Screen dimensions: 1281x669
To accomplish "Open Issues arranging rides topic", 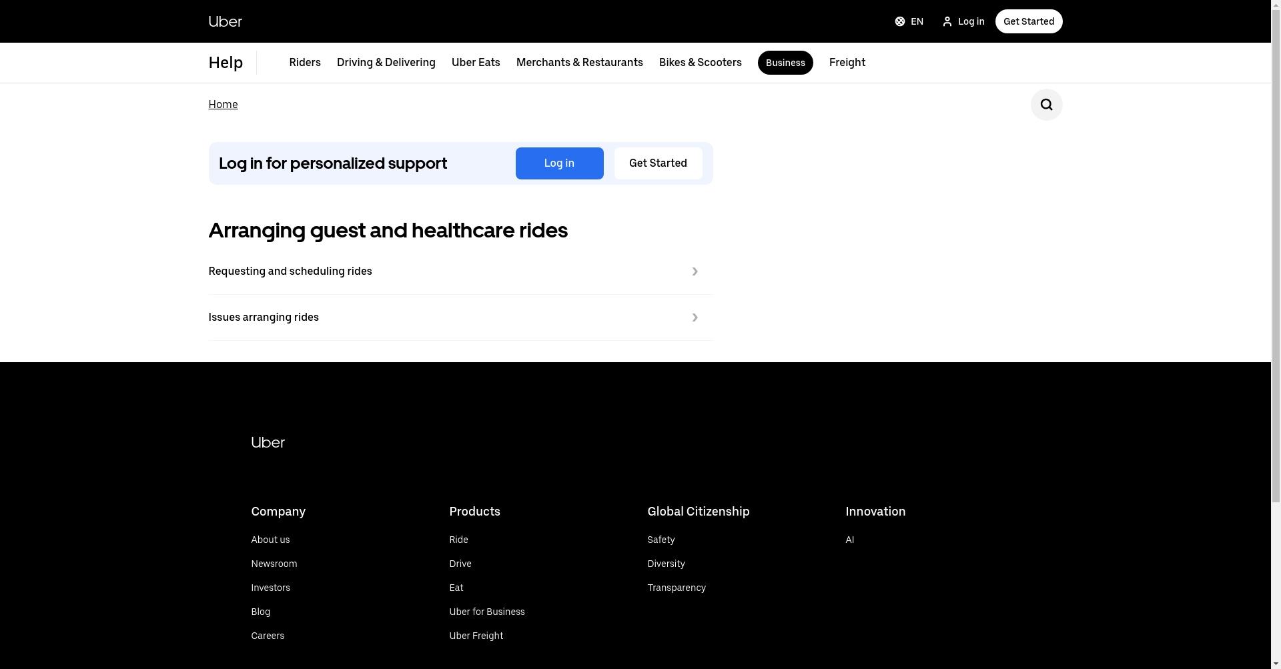I will click(460, 317).
